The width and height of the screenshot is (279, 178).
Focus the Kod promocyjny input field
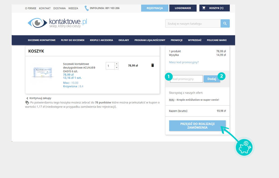point(186,79)
